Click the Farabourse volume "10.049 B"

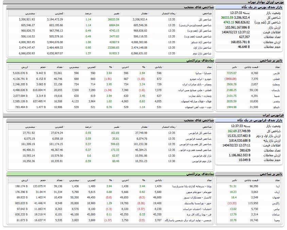point(244,160)
